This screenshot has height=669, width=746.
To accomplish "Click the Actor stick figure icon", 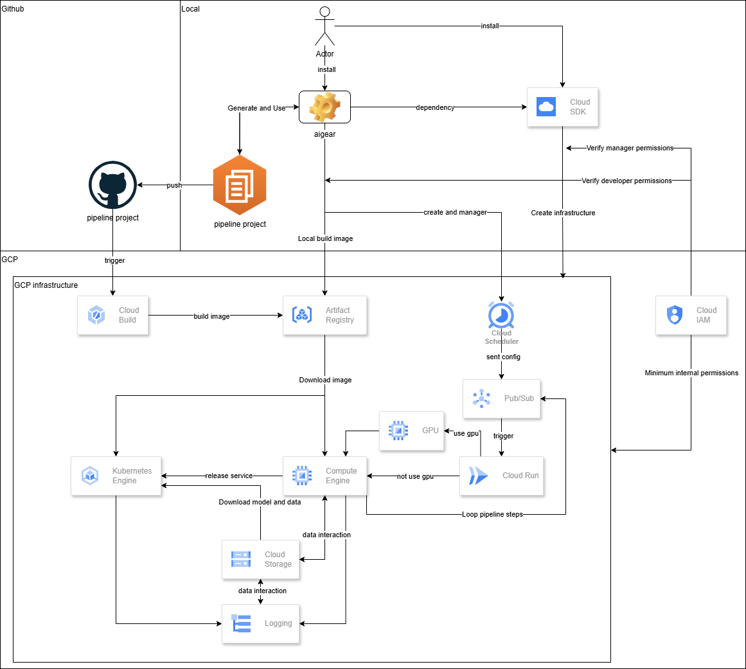I will coord(325,26).
